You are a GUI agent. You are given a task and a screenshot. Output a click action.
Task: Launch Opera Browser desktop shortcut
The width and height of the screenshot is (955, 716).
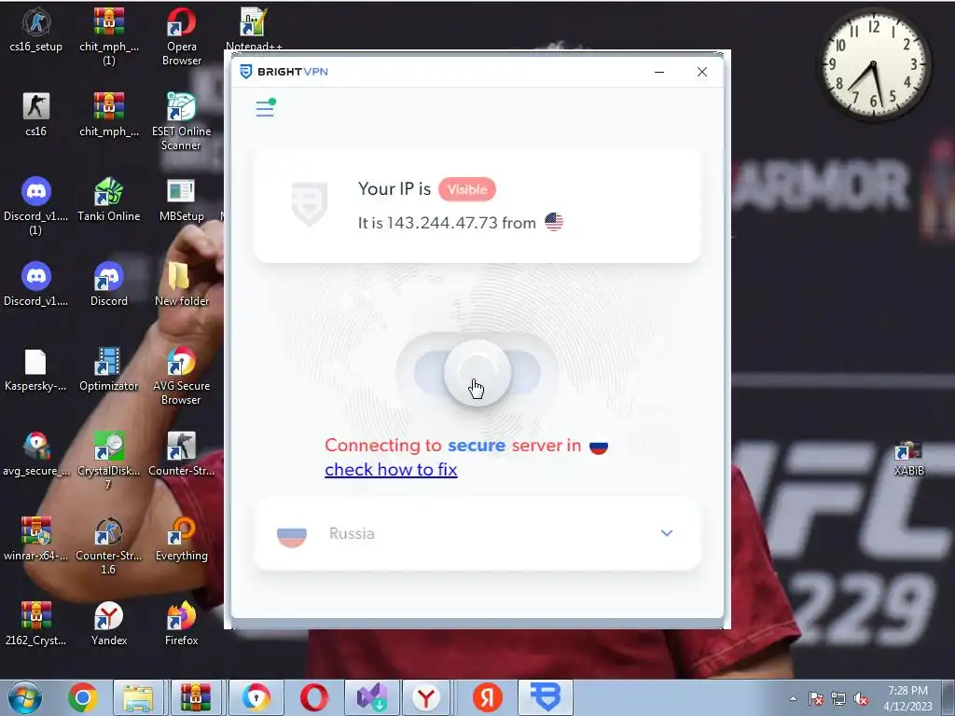coord(182,36)
